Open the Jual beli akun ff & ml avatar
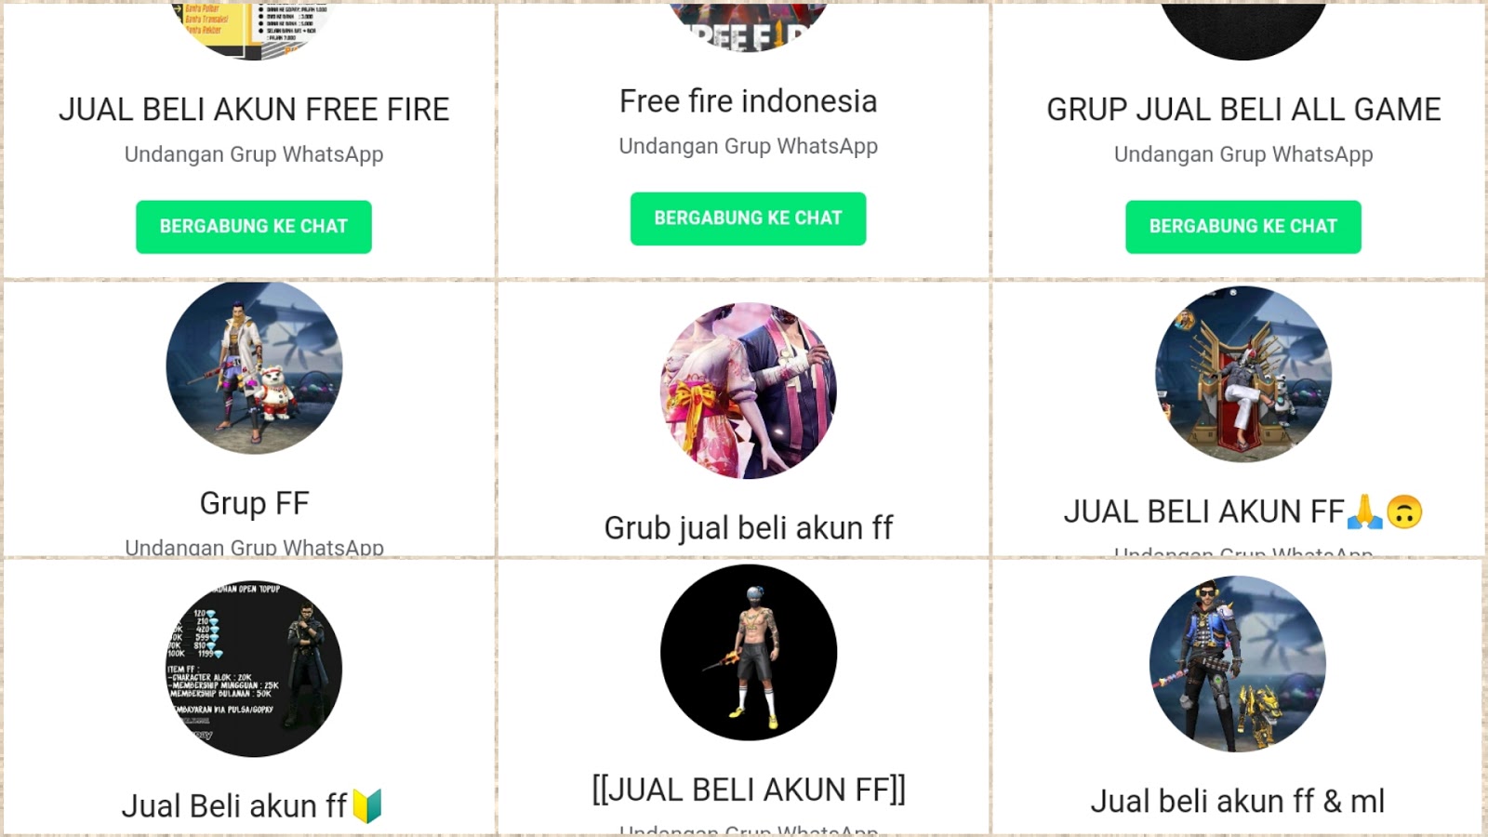The width and height of the screenshot is (1488, 837). (1238, 664)
